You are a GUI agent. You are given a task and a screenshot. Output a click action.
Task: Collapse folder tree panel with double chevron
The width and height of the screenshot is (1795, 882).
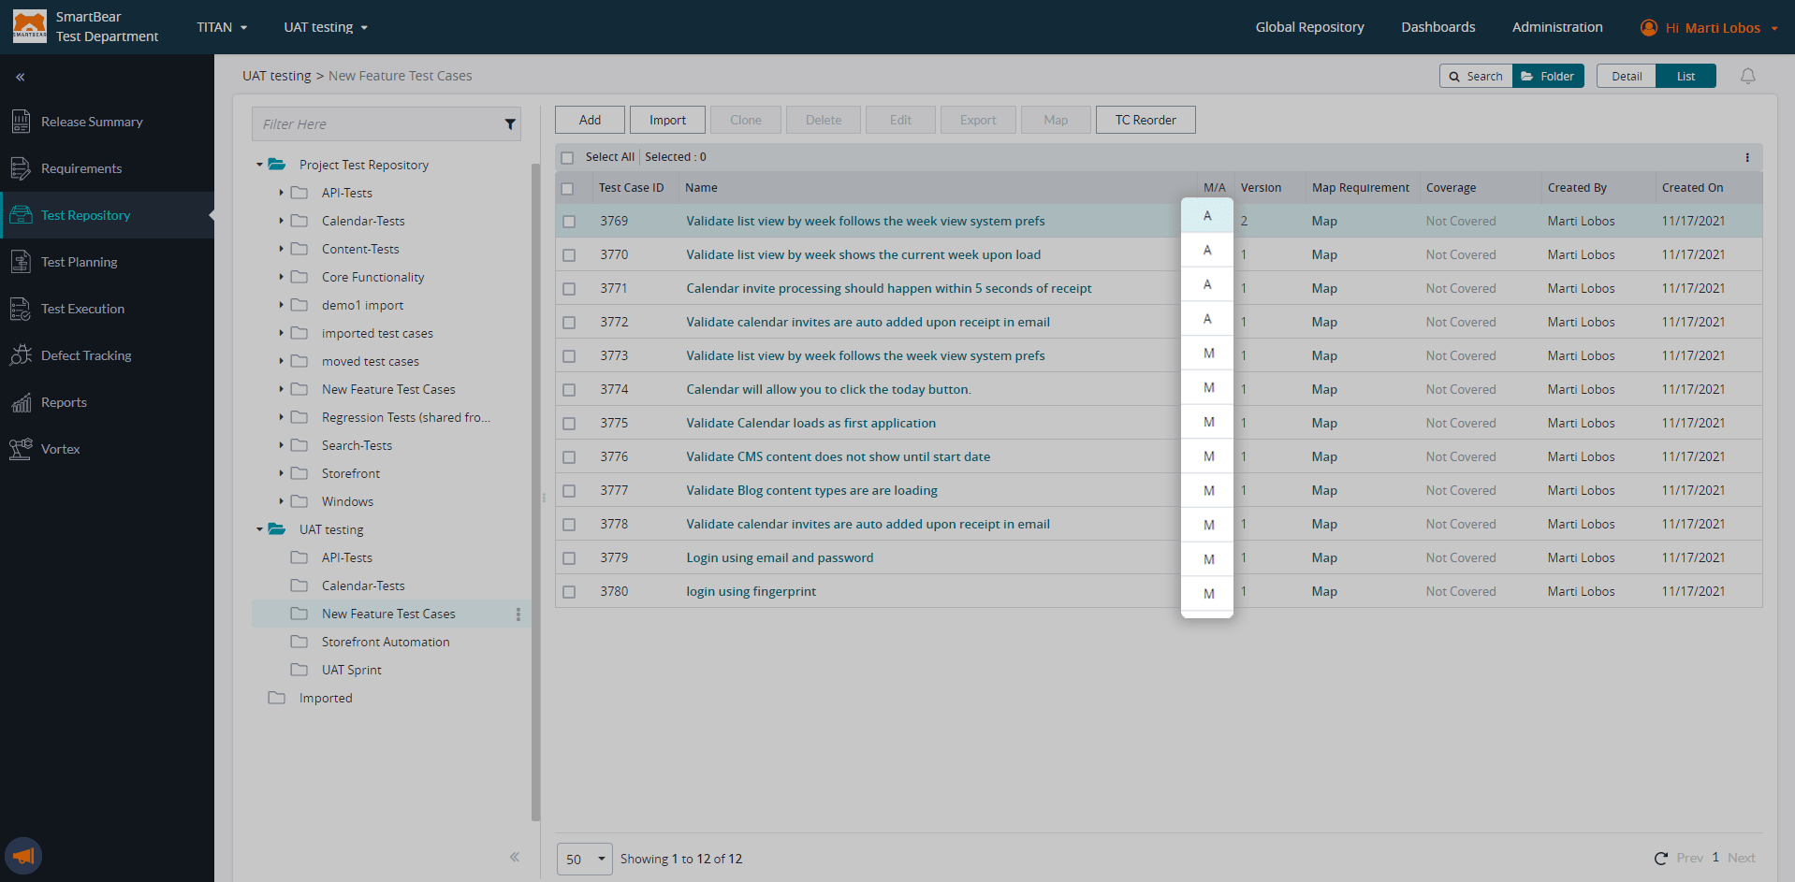click(x=515, y=857)
